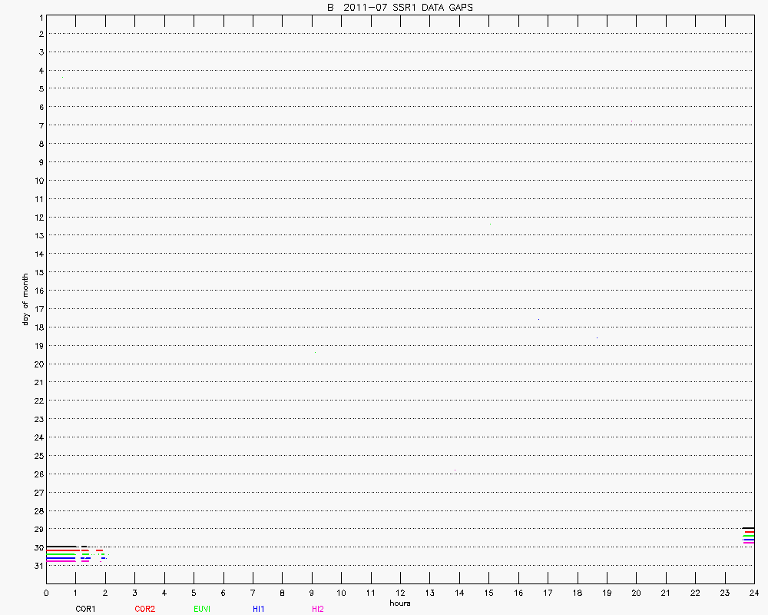Viewport: 768px width, 615px height.
Task: Click the day 31 label on y-axis
Action: pos(38,566)
